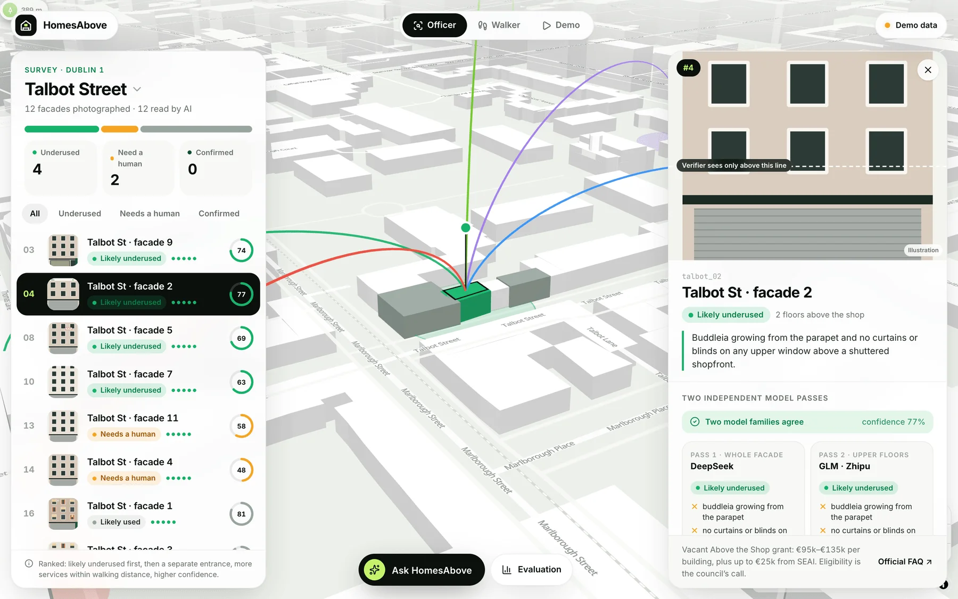This screenshot has height=599, width=958.
Task: Click the #4 badge on facade illustration
Action: [x=688, y=68]
